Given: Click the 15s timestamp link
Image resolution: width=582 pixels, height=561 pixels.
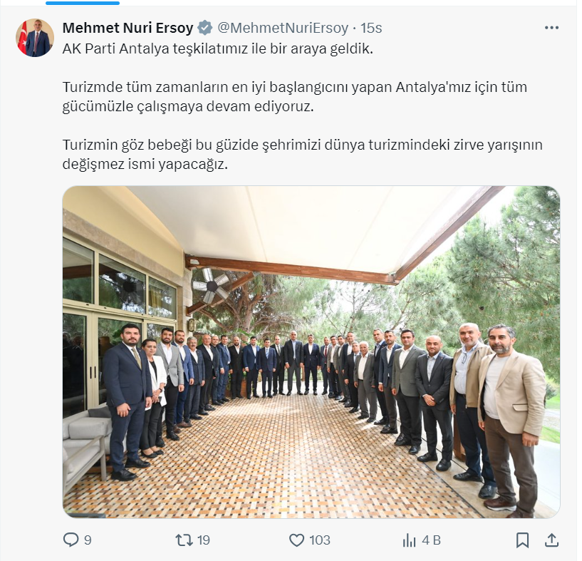Looking at the screenshot, I should click(x=371, y=28).
